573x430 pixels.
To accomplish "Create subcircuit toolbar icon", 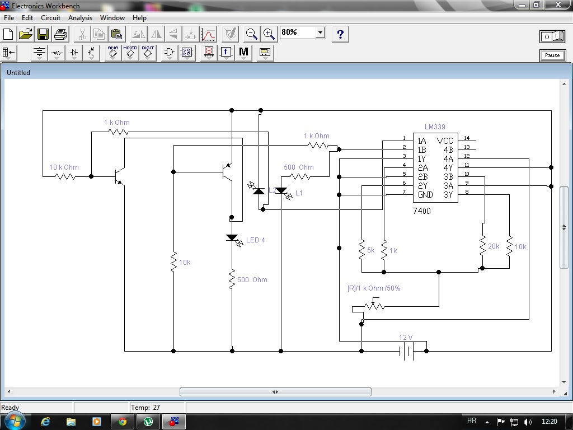I will pyautogui.click(x=191, y=34).
